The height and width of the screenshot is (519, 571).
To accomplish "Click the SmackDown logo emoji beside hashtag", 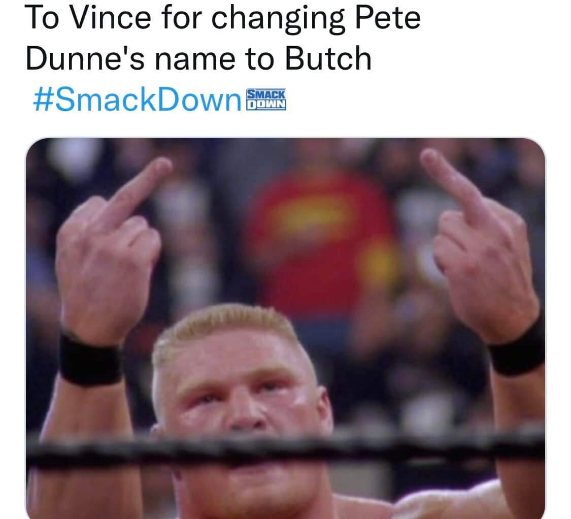I will click(266, 99).
